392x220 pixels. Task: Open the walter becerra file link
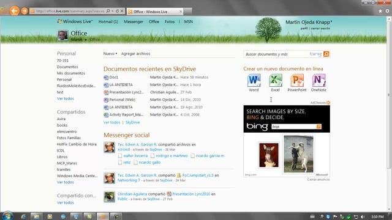point(135,156)
